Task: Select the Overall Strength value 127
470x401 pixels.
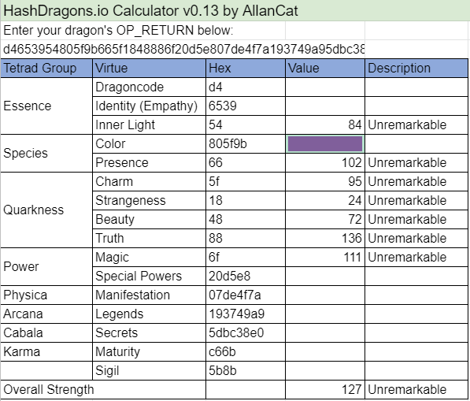Action: (x=325, y=389)
